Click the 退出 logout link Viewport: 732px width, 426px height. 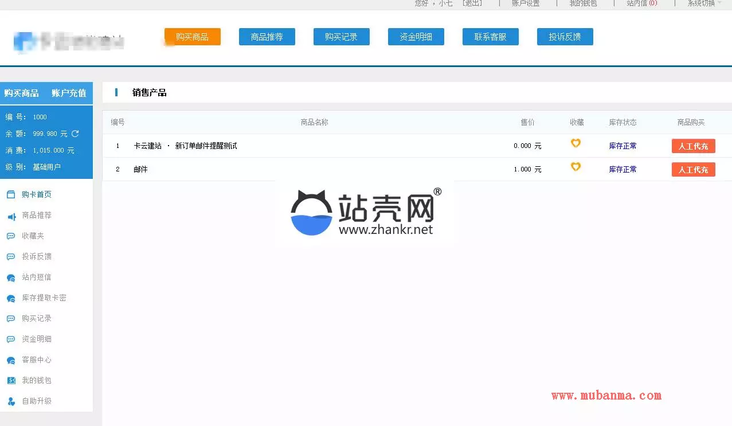click(x=472, y=3)
